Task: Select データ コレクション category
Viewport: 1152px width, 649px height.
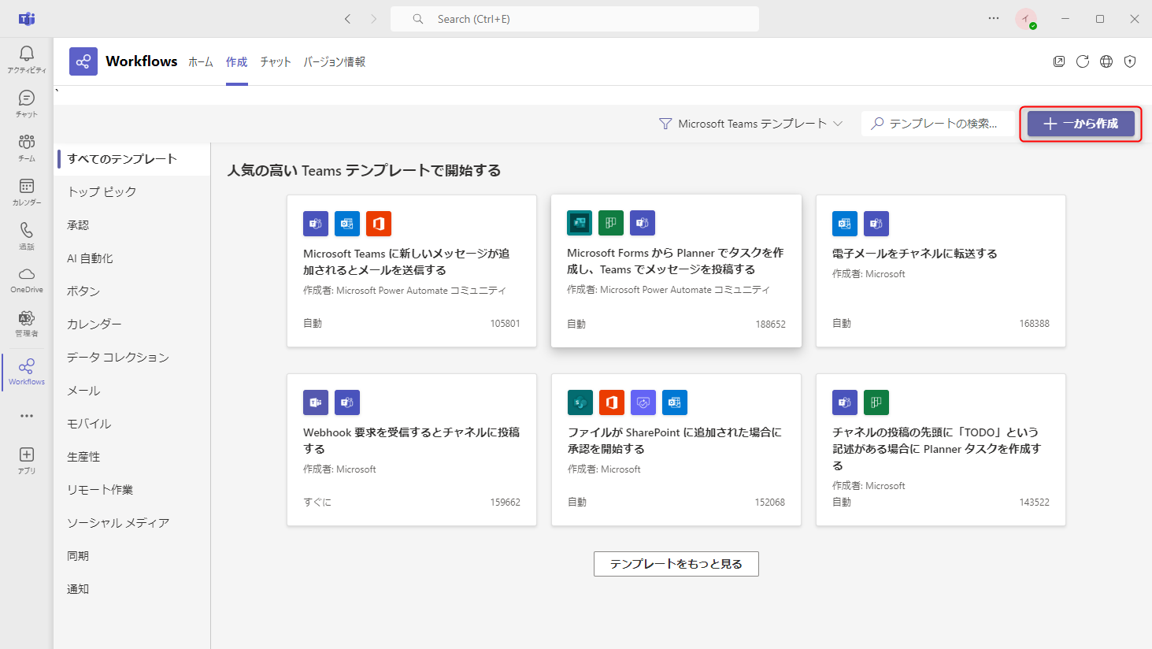Action: coord(133,358)
